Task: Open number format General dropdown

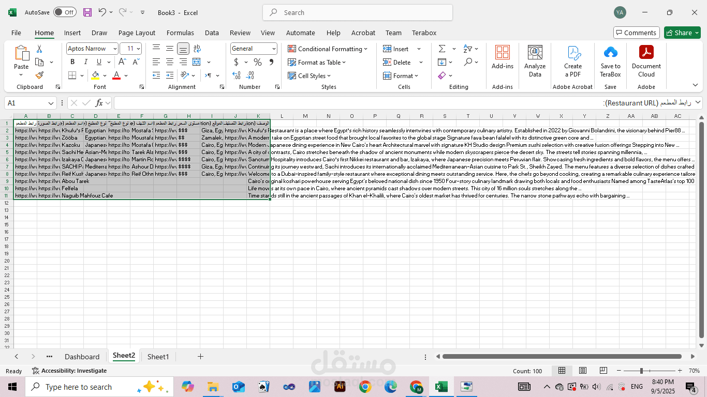Action: [274, 49]
